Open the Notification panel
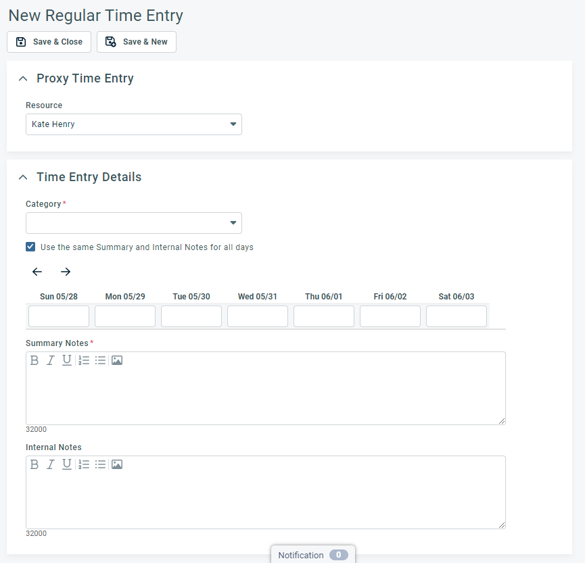The width and height of the screenshot is (585, 563). 312,554
